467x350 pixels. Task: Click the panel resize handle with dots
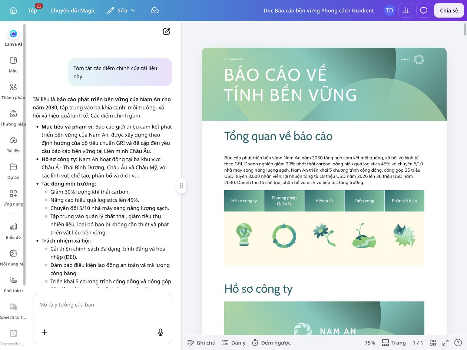[x=181, y=186]
